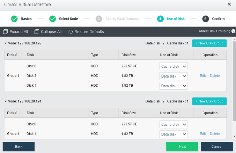Close the Create Virtual Datastore dialog
Image resolution: width=236 pixels, height=153 pixels.
229,4
